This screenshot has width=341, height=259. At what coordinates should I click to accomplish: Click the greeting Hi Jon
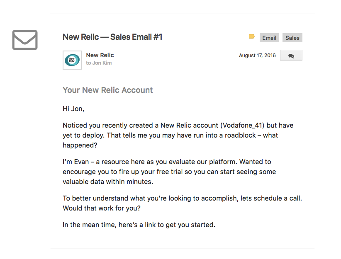73,109
